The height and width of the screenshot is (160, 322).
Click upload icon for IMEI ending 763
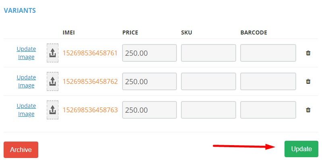pos(52,110)
